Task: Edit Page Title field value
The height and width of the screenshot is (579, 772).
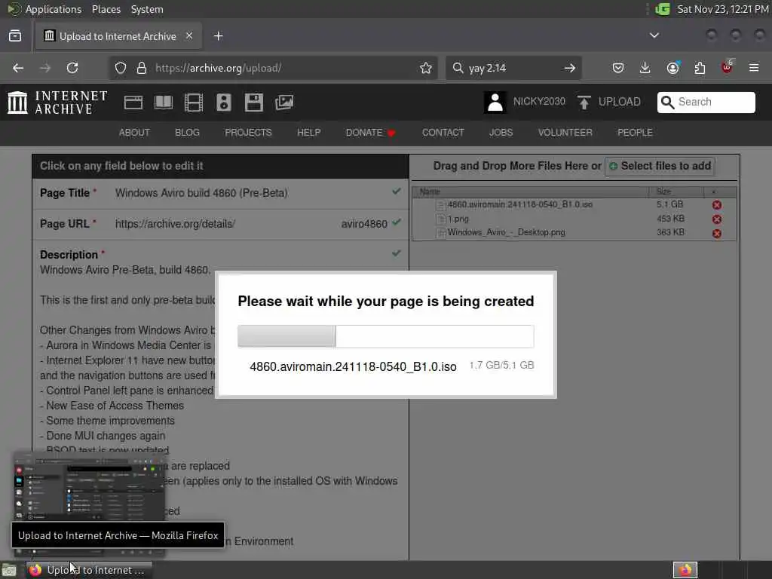Action: 201,193
